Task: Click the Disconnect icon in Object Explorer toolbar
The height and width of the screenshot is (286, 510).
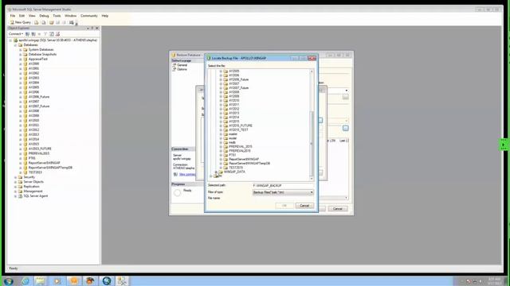Action: (x=33, y=33)
